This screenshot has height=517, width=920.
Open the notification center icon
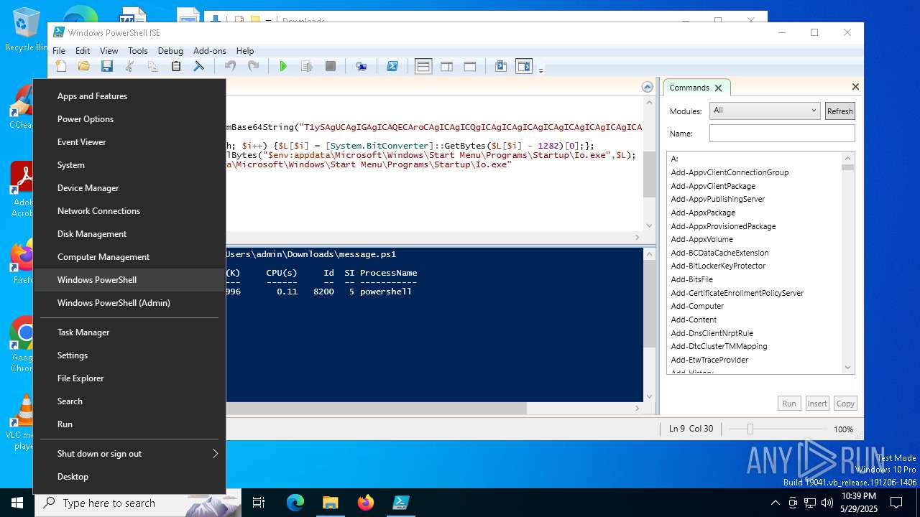coord(896,503)
